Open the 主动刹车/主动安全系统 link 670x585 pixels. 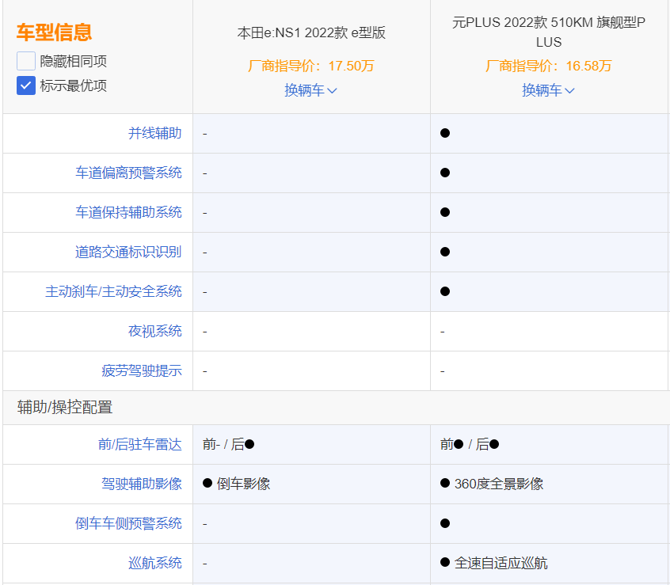pos(114,291)
